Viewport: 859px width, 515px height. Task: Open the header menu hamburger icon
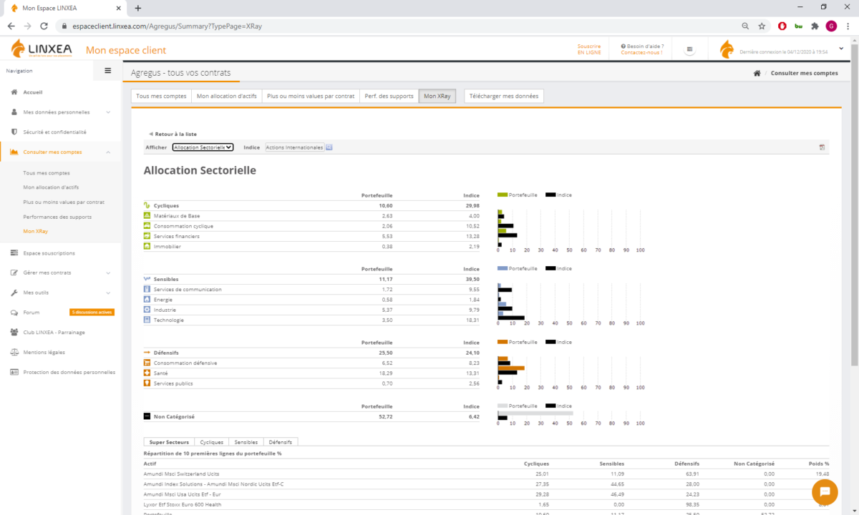[689, 50]
